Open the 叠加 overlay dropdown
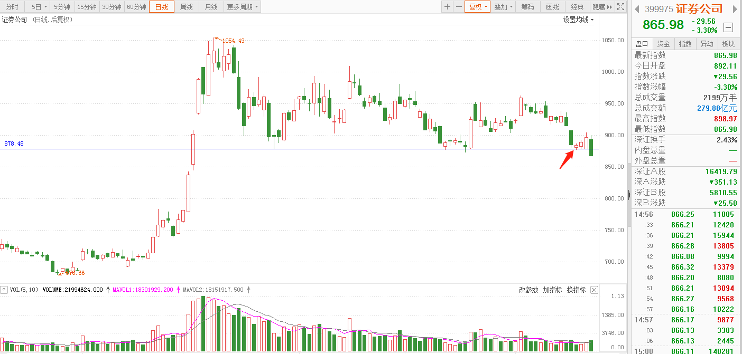Viewport: 742px width, 354px height. click(x=504, y=7)
